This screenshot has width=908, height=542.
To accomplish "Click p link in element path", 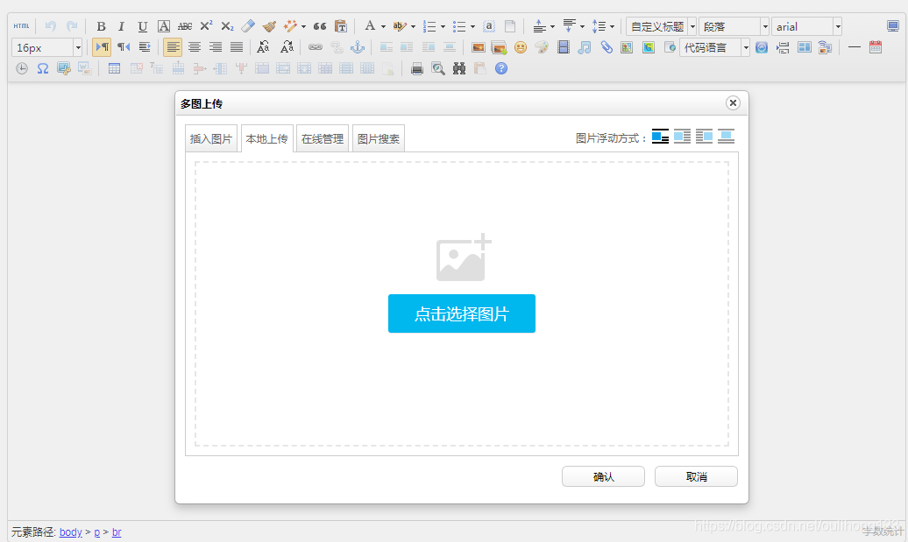I will [96, 531].
